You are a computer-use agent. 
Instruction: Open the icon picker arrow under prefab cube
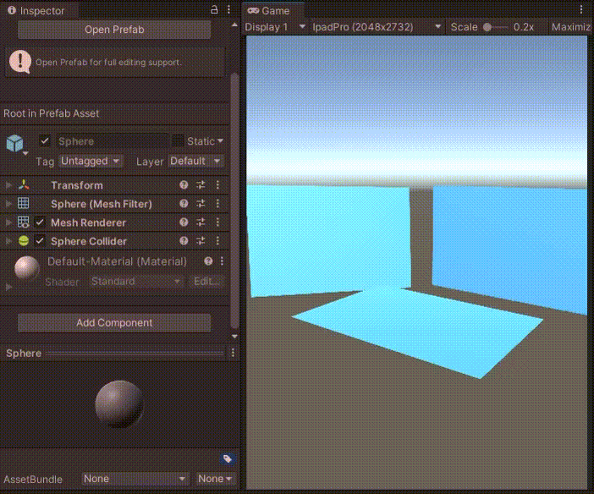click(25, 153)
